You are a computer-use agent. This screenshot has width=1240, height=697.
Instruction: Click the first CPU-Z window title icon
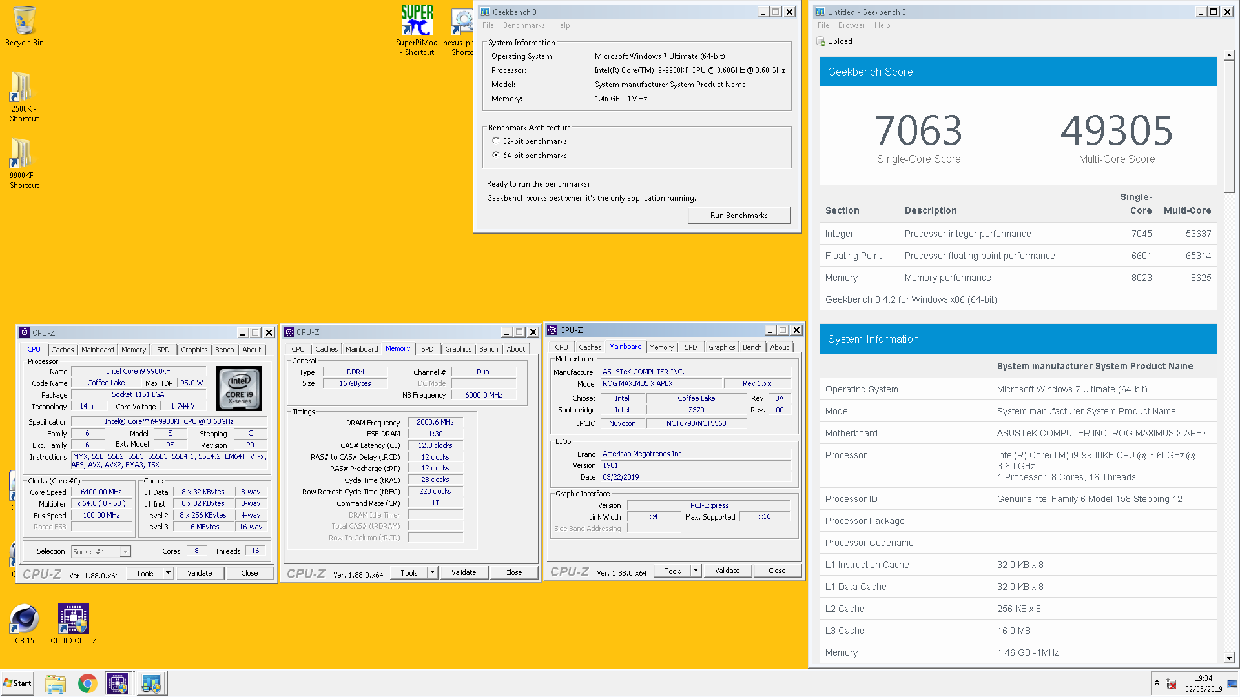25,332
